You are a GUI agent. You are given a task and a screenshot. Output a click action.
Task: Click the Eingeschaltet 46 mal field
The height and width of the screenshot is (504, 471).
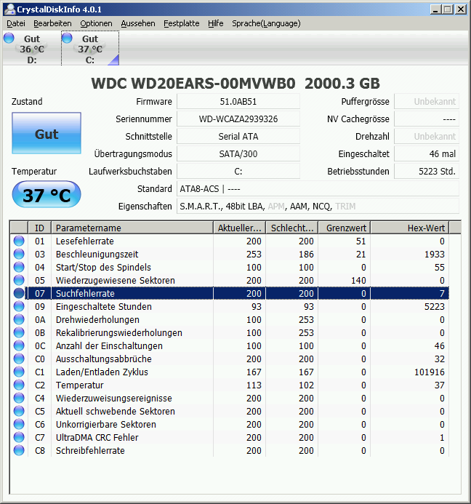(427, 153)
